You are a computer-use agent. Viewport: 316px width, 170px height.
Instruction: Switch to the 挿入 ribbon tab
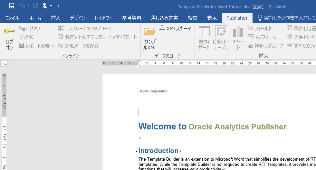tap(55, 18)
